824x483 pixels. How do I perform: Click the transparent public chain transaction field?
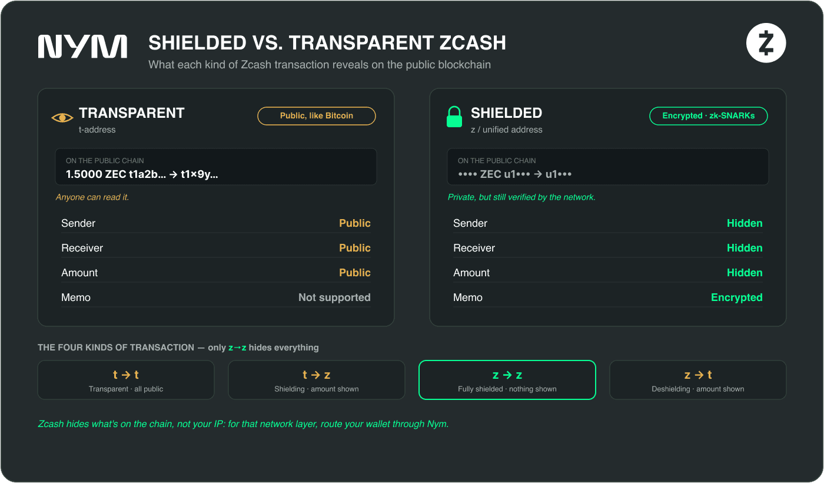point(216,167)
